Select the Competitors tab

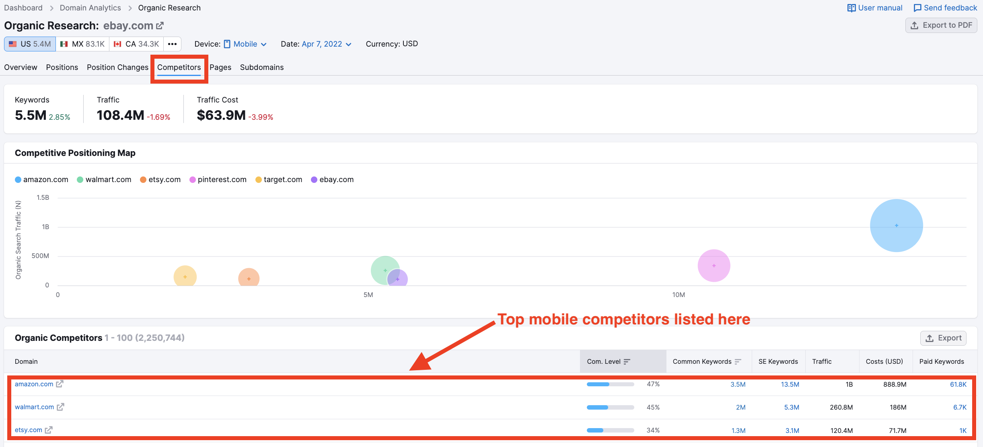(179, 67)
